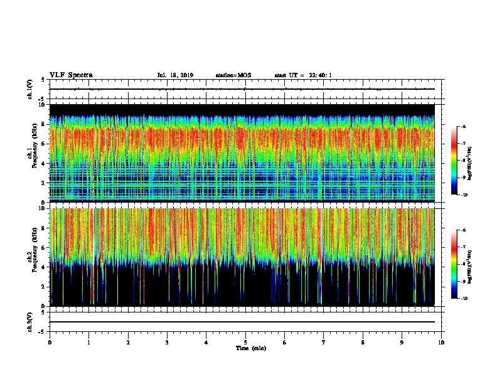Click the ch.1 frequency axis "6" tick label
The image size is (497, 384).
43,144
